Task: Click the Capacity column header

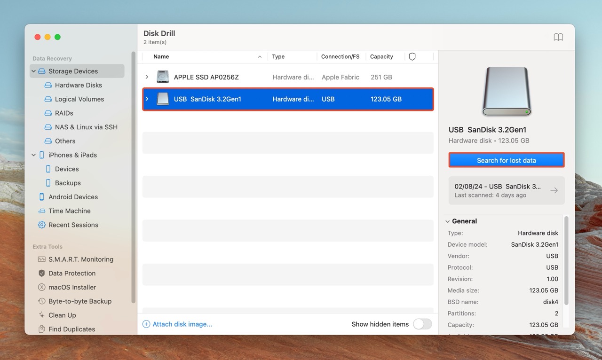Action: (381, 56)
